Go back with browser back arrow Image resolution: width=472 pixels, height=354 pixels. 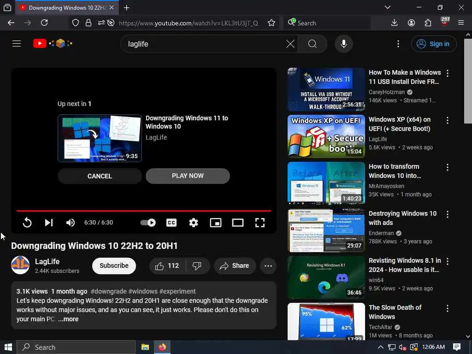point(11,23)
